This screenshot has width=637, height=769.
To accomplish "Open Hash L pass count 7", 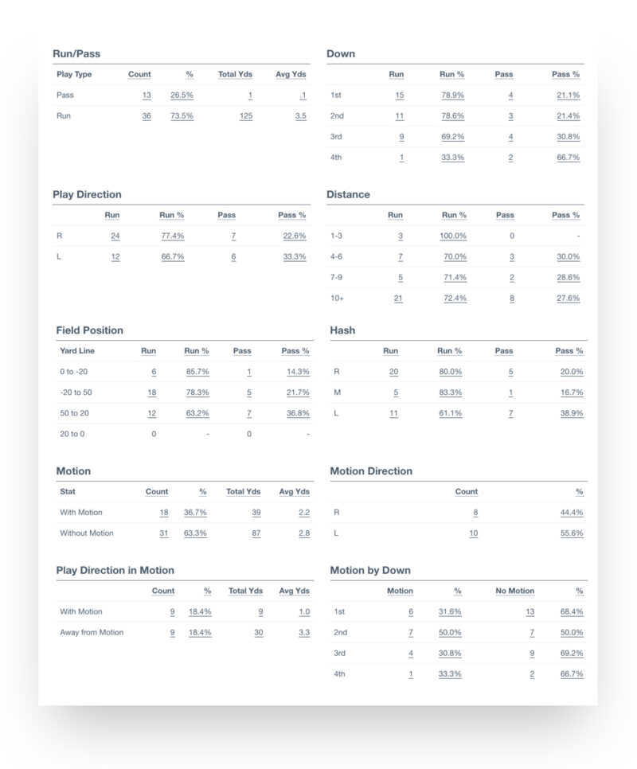I will (511, 413).
